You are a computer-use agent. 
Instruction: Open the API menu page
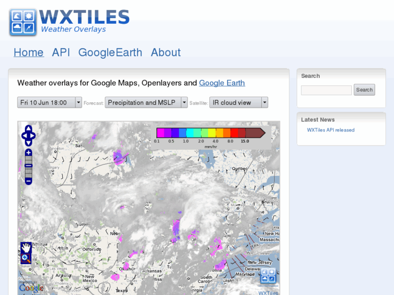pyautogui.click(x=61, y=53)
